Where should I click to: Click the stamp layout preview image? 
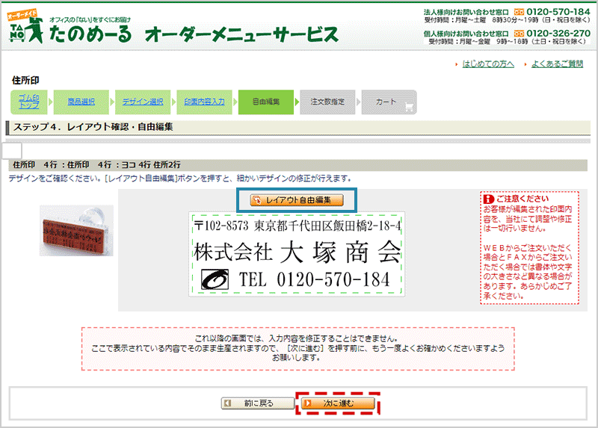297,254
